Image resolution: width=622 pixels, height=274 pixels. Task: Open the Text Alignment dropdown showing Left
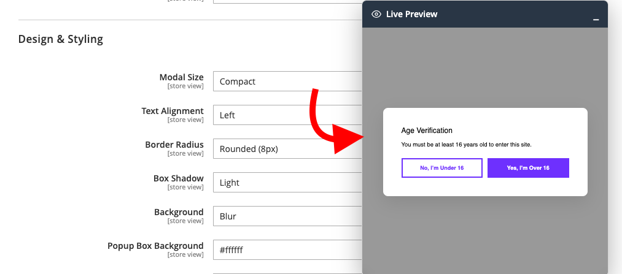[x=287, y=115]
